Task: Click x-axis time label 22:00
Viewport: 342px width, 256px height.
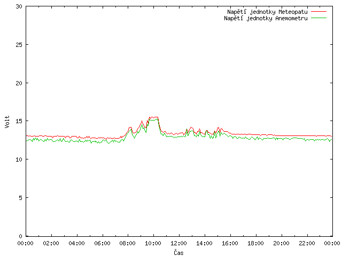Action: (x=307, y=243)
